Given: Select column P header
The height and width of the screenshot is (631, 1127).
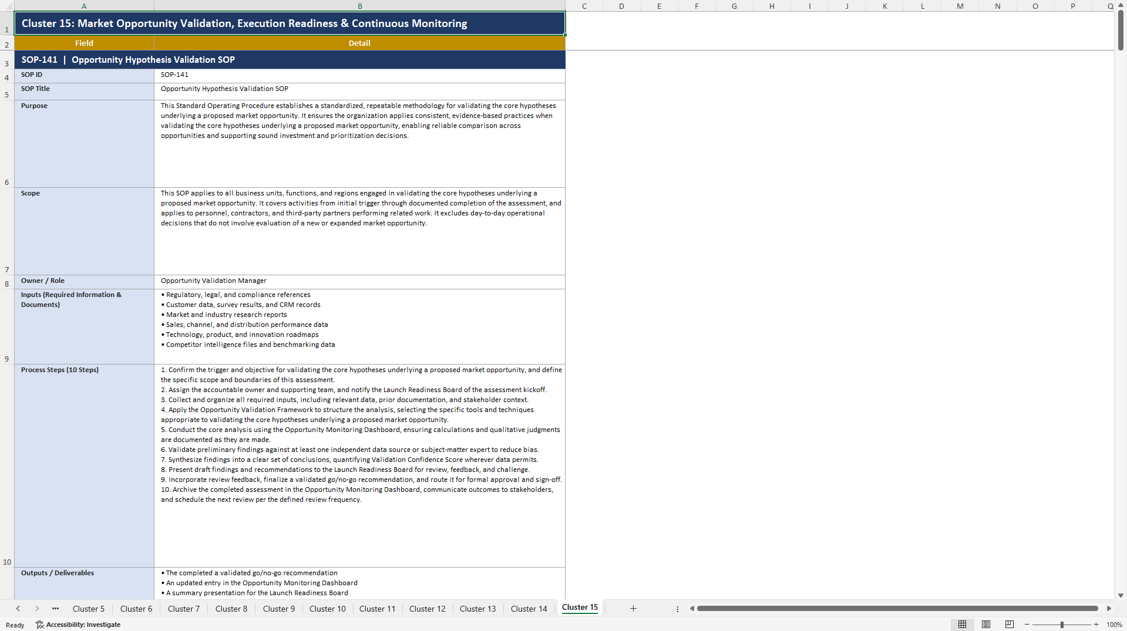Looking at the screenshot, I should (x=1072, y=6).
